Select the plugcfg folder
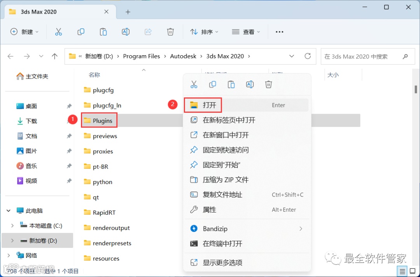420x277 pixels. click(98, 90)
